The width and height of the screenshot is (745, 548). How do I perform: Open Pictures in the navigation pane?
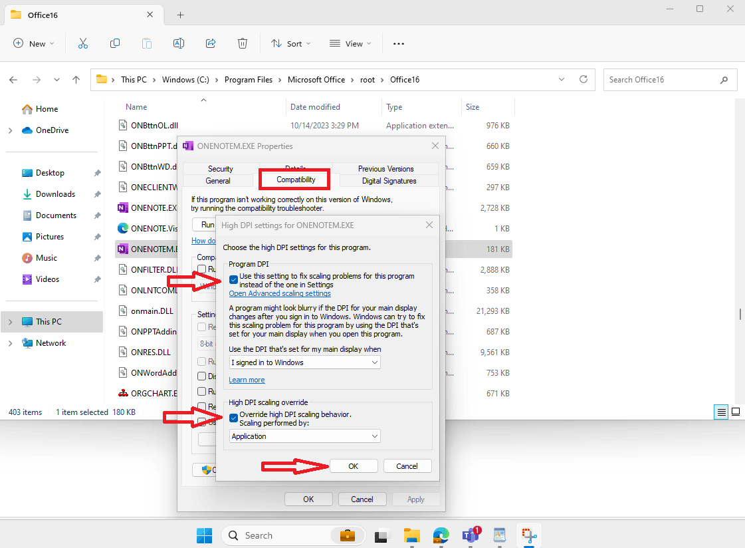(x=49, y=237)
